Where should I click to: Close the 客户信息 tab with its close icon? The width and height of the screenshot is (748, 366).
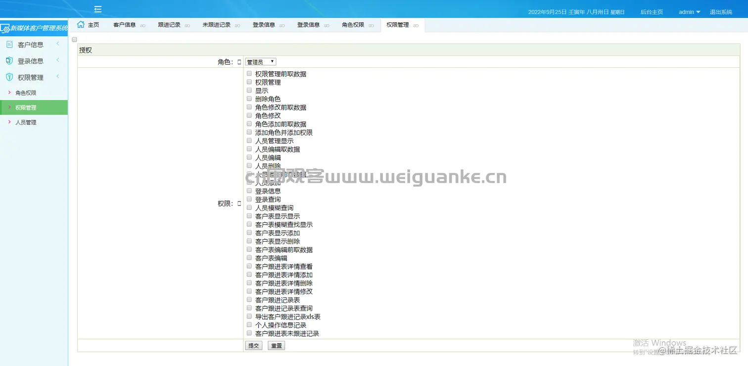pos(142,25)
